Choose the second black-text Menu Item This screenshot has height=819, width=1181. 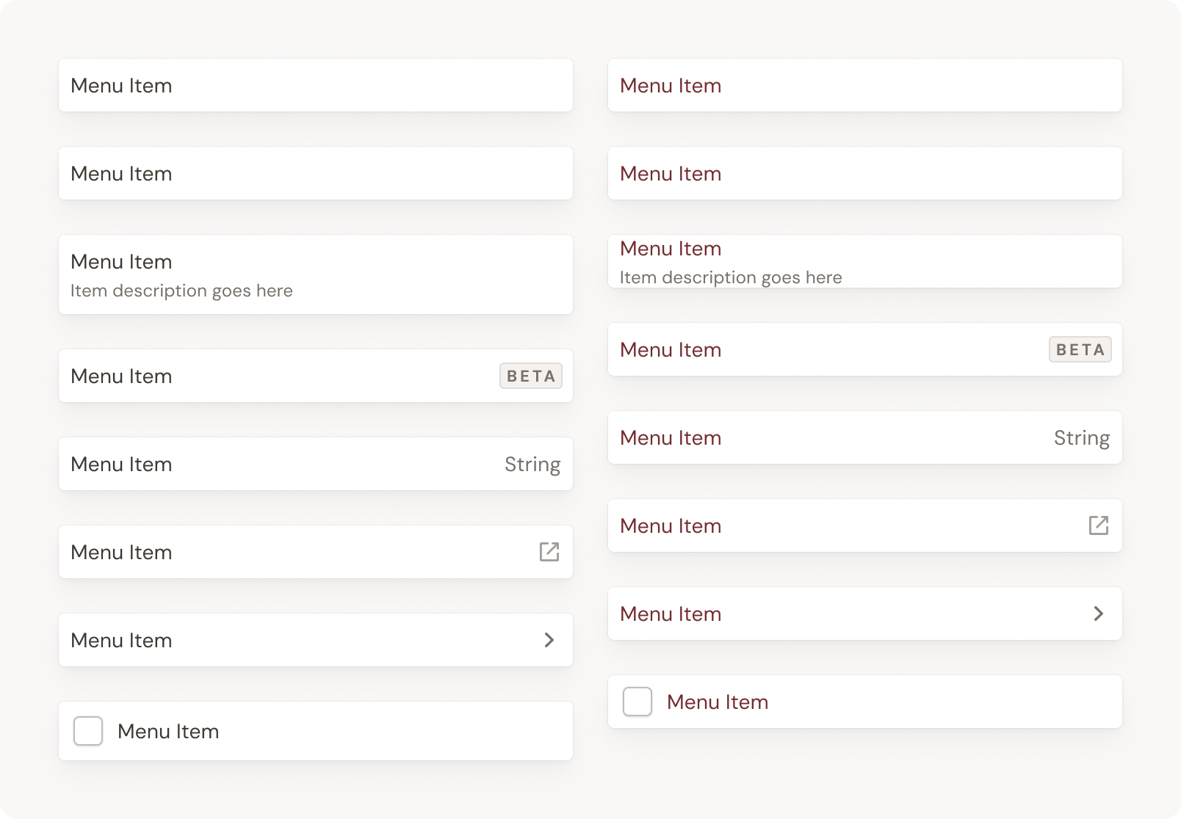316,173
